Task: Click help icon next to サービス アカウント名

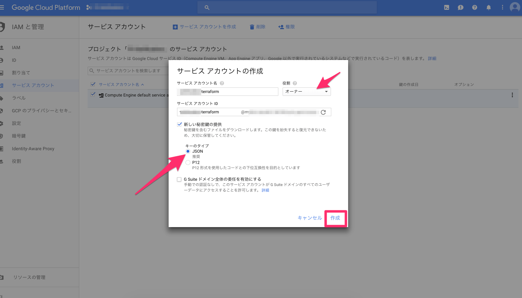Action: click(222, 83)
